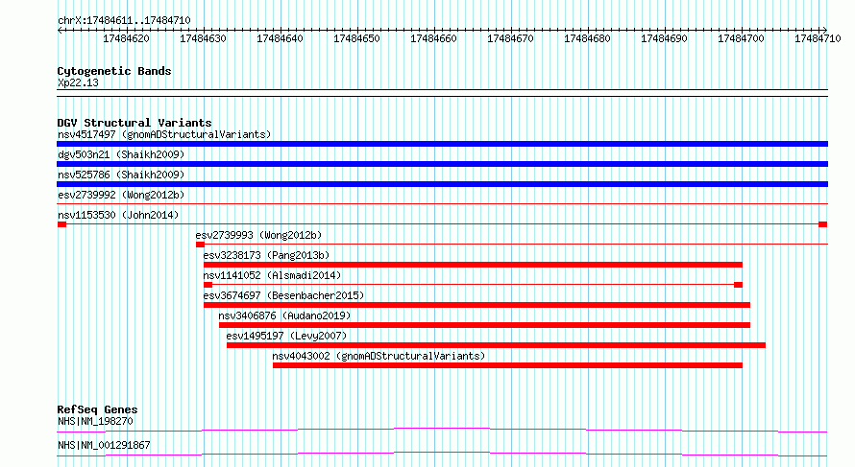The width and height of the screenshot is (855, 467).
Task: Click the dgv503n21 blue variant bar
Action: click(x=442, y=164)
